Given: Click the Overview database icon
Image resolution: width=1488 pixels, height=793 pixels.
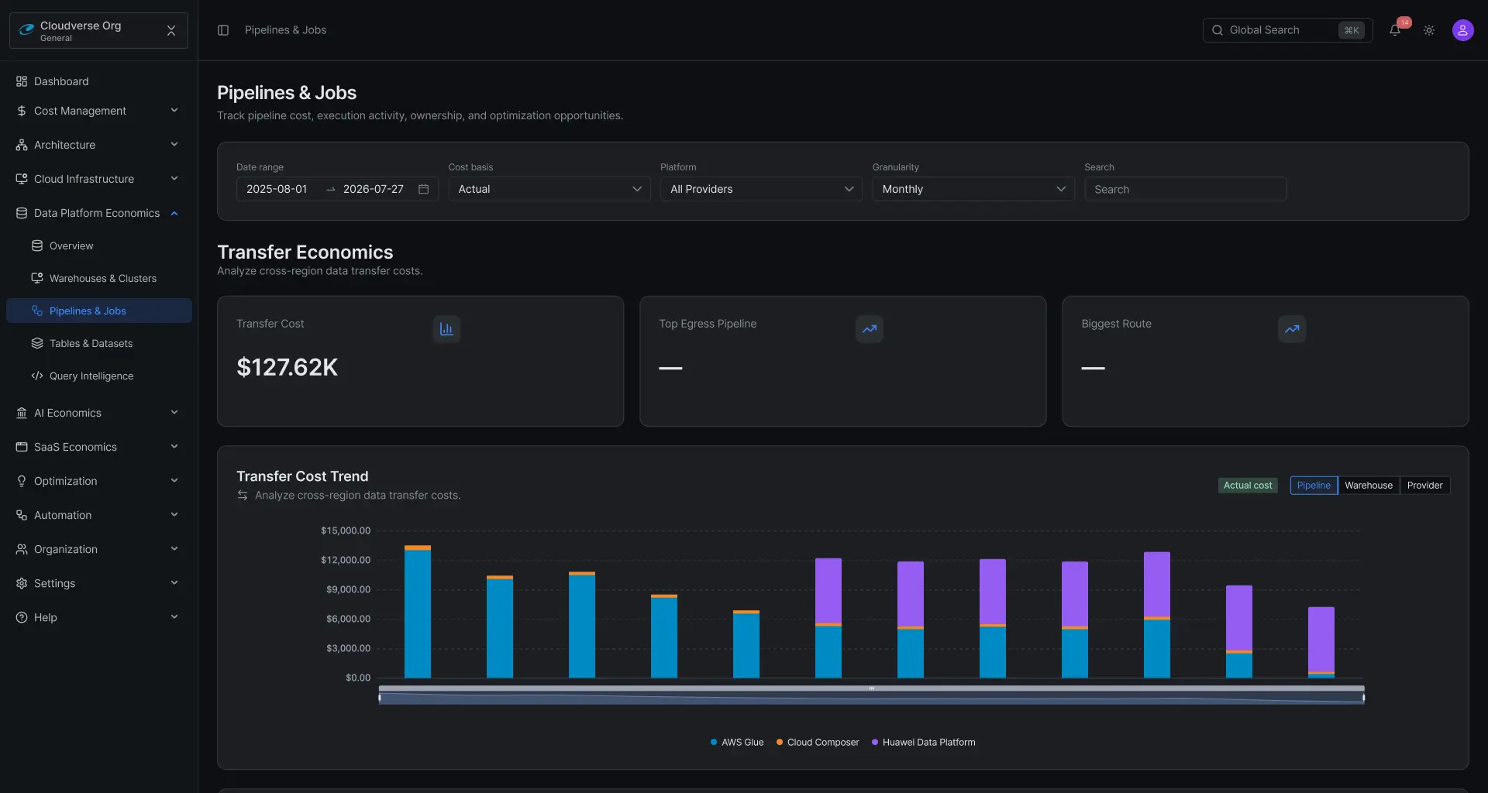Looking at the screenshot, I should point(37,245).
